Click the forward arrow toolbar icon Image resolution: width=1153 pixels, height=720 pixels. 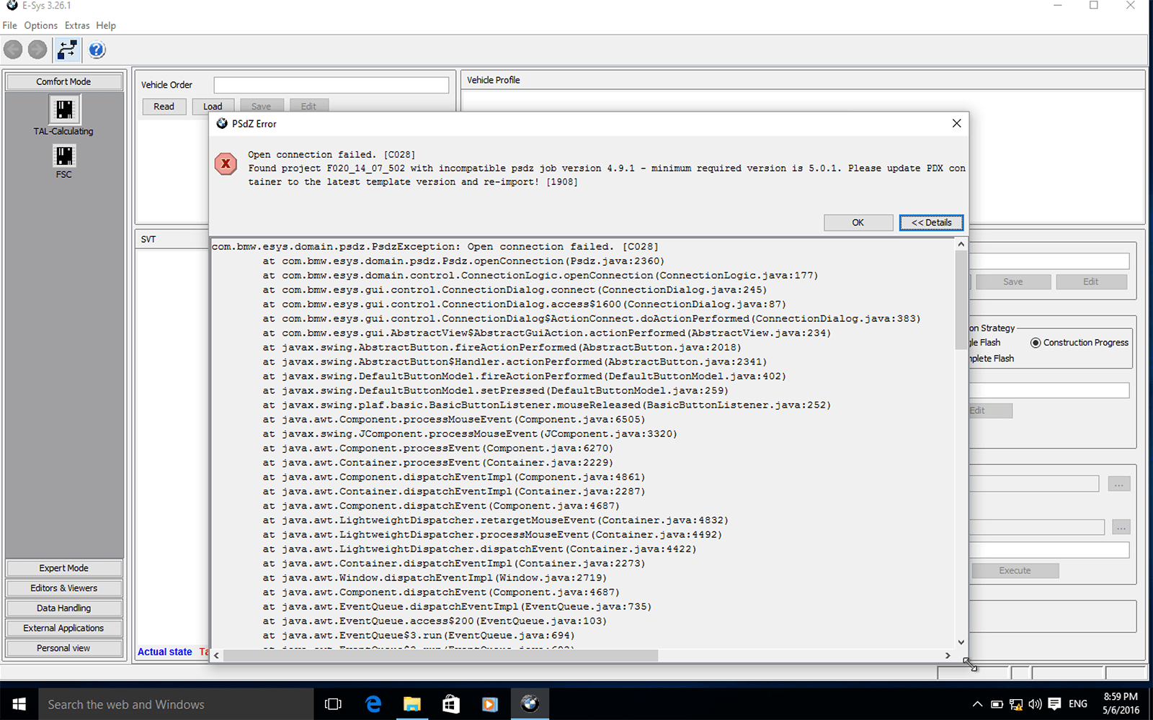(x=37, y=50)
